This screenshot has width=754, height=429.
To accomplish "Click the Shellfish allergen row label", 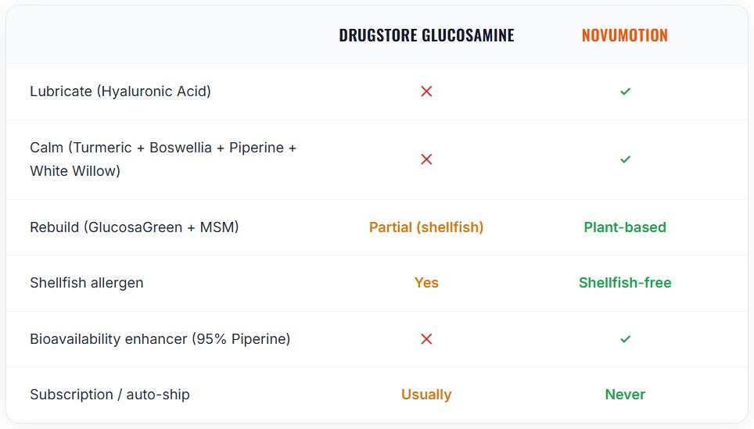I will coord(87,283).
